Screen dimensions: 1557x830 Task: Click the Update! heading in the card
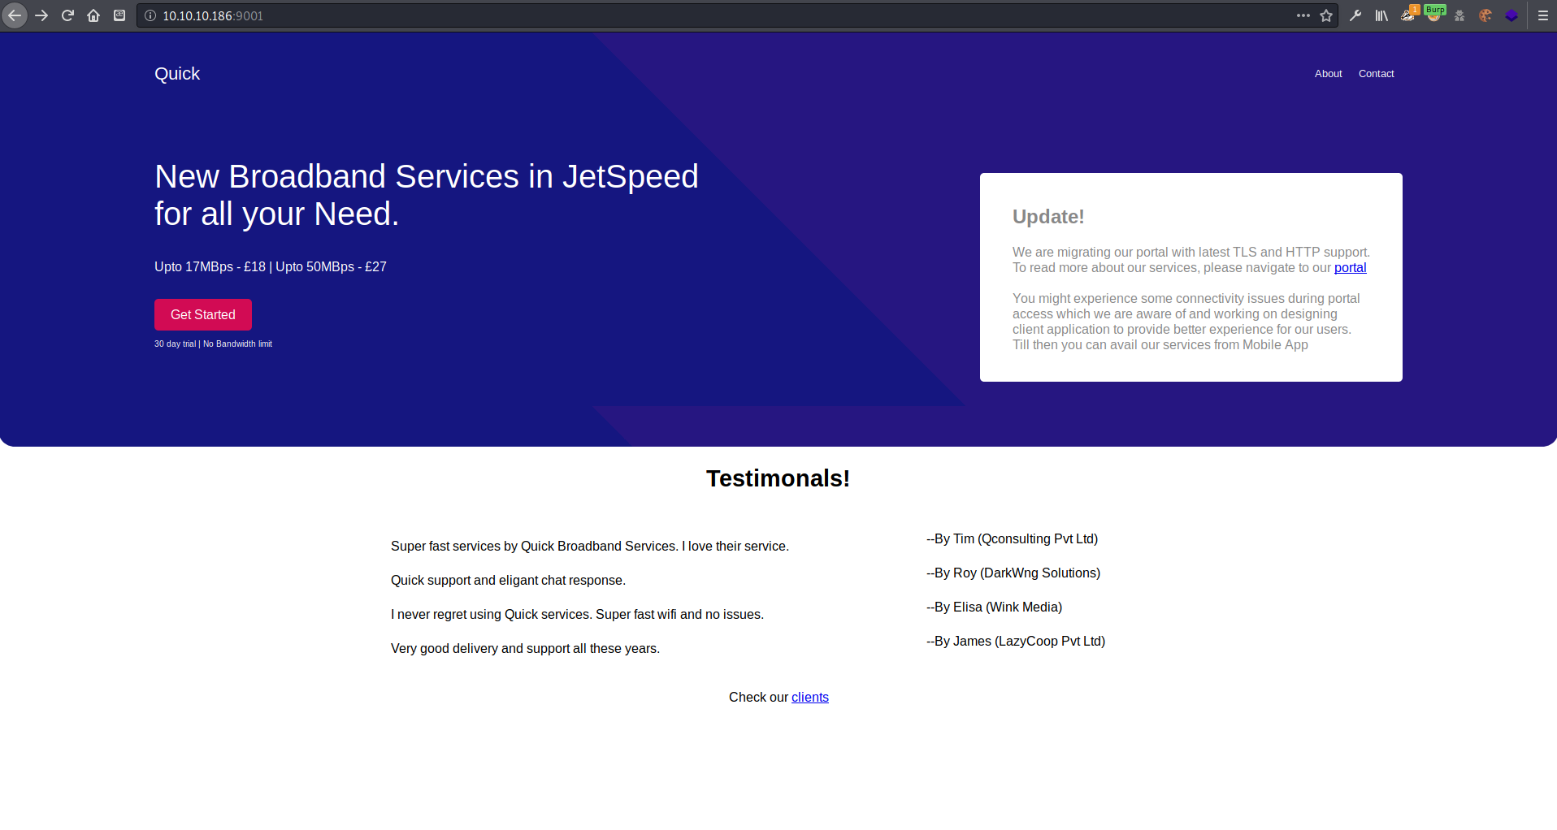click(1048, 217)
